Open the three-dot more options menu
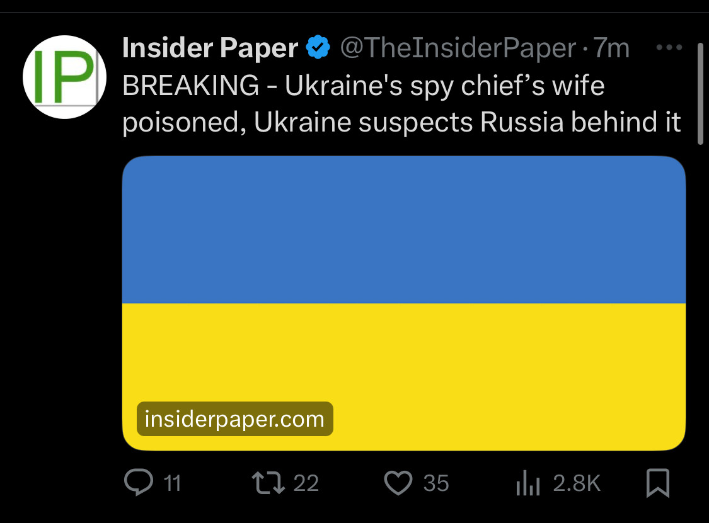709x523 pixels. click(x=669, y=47)
